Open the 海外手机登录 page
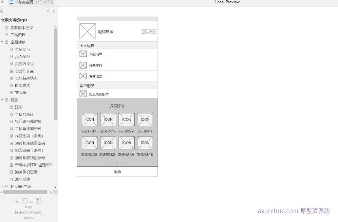Image resolution: width=338 pixels, height=222 pixels. [x=26, y=172]
